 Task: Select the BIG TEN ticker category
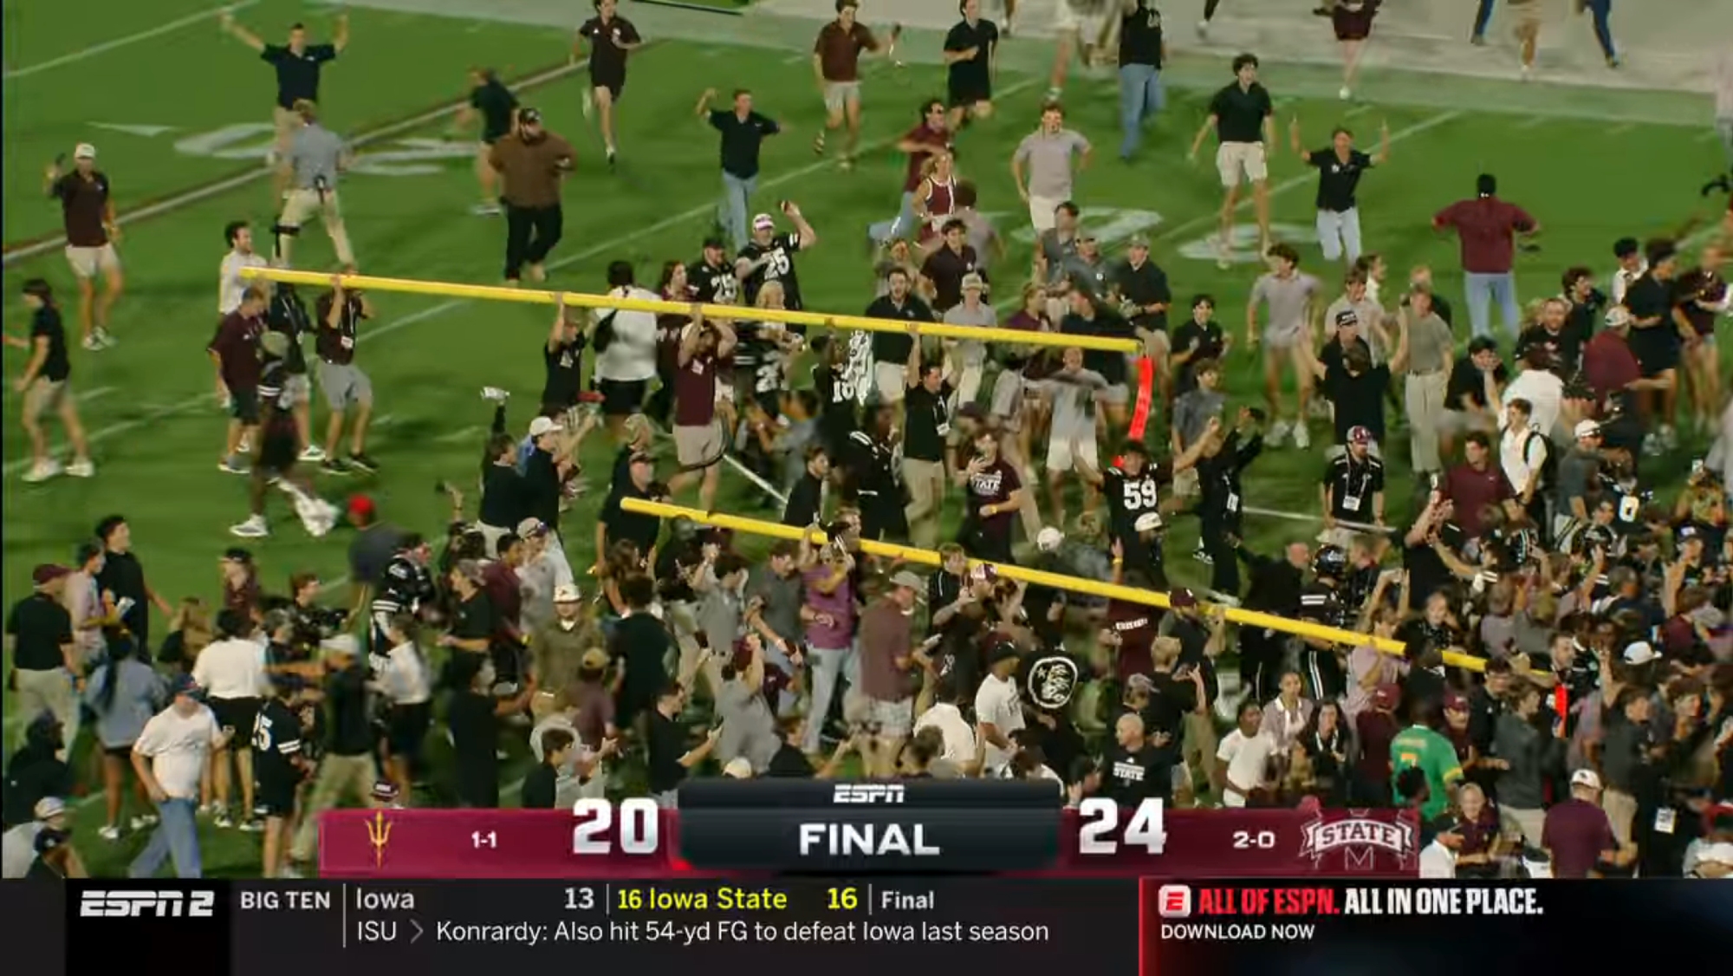coord(285,901)
